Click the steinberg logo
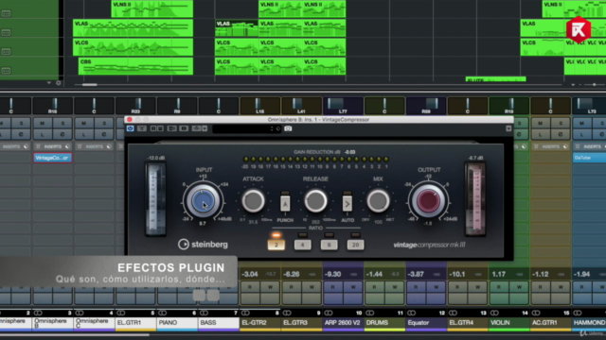The width and height of the screenshot is (606, 340). (x=203, y=245)
